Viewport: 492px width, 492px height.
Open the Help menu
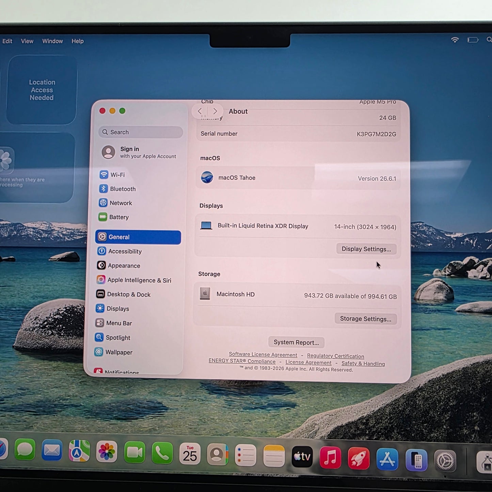pyautogui.click(x=78, y=41)
